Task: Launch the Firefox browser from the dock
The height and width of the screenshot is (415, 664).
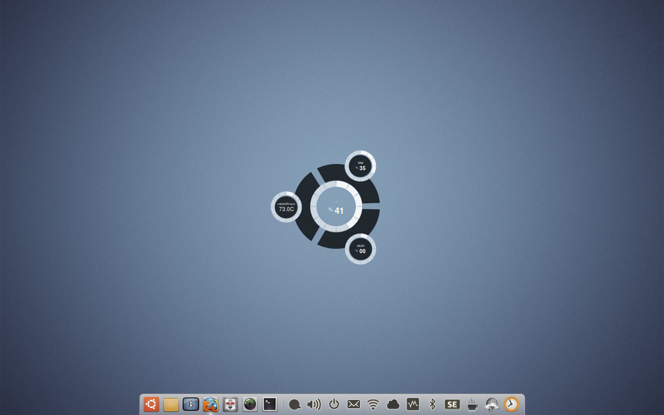Action: (x=211, y=404)
